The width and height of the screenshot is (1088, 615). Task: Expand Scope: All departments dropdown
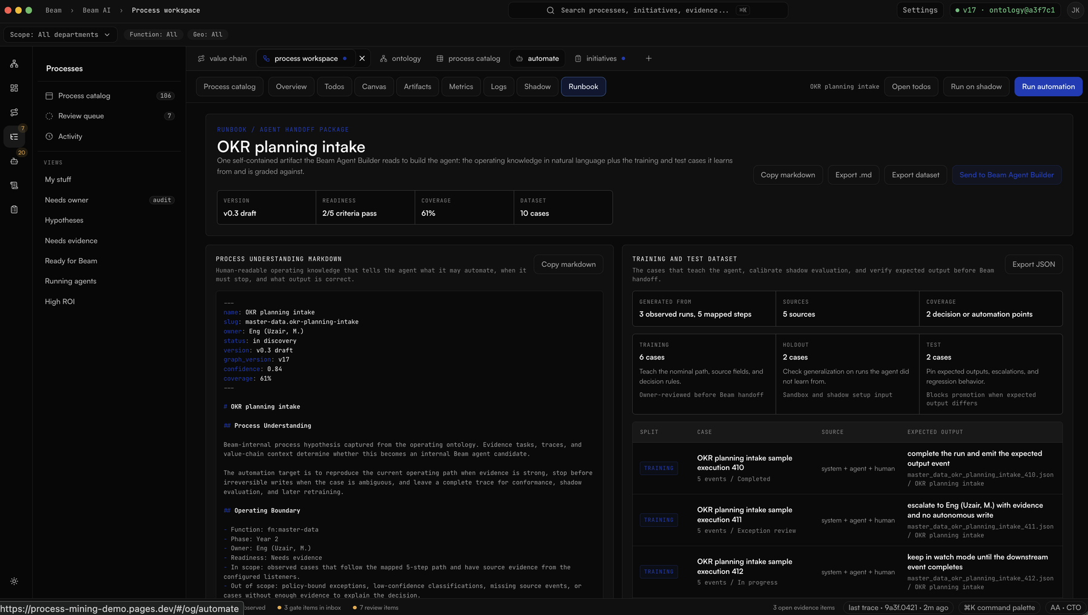tap(60, 34)
